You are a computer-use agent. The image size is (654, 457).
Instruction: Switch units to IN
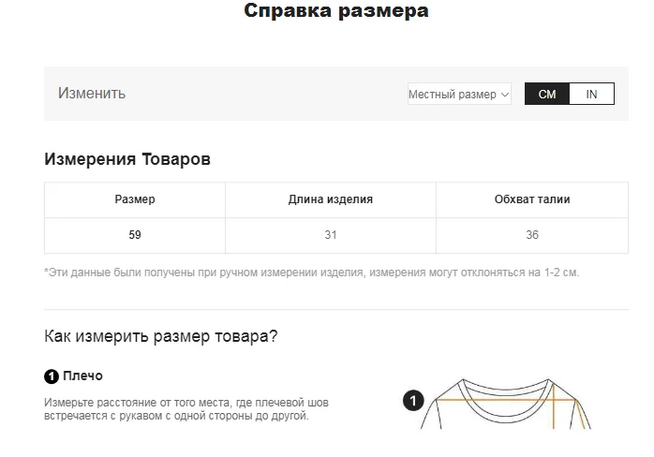(591, 94)
